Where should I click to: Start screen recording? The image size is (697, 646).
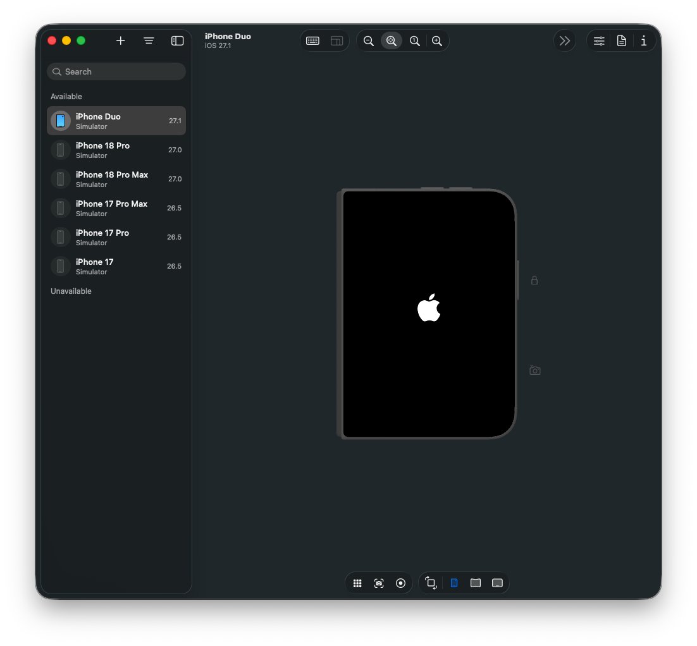point(400,583)
